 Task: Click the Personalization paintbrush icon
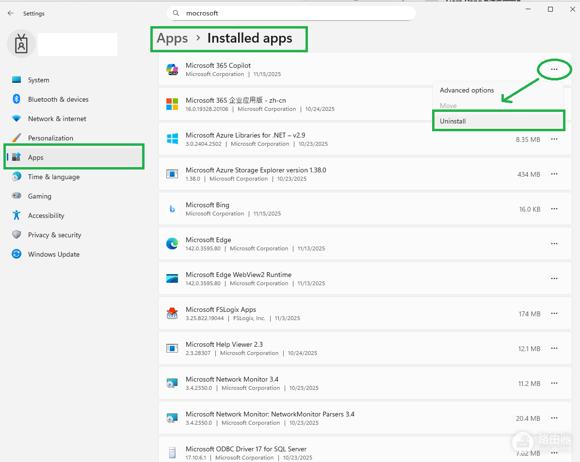pos(16,138)
